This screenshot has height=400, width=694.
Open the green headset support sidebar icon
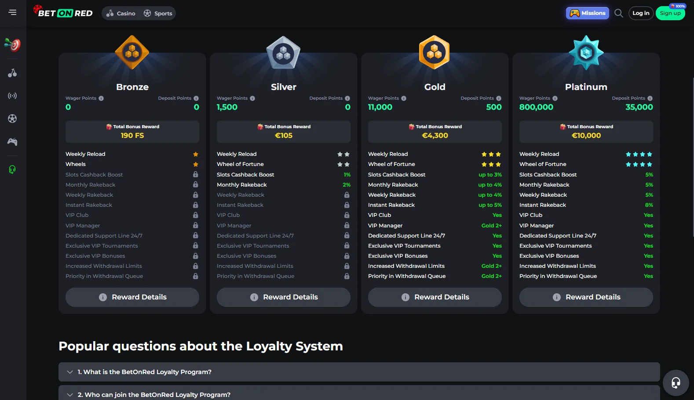click(12, 169)
